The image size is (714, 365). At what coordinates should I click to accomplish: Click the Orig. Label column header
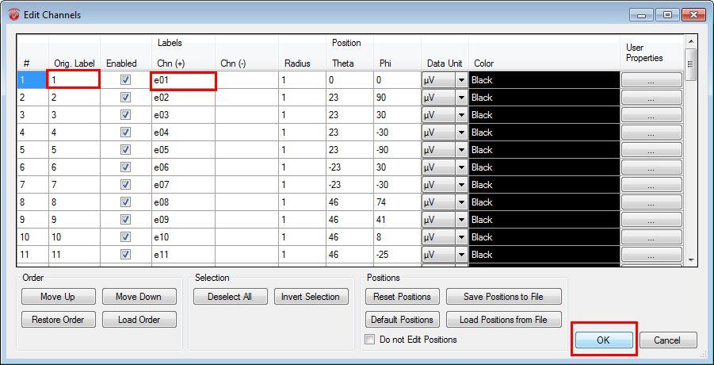(74, 63)
